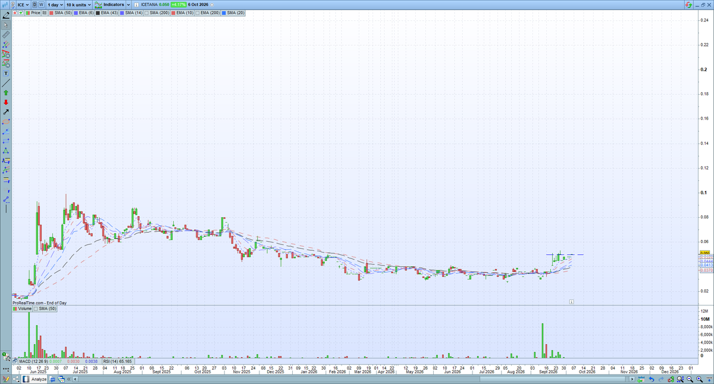714x384 pixels.
Task: Click the small circle after 6 Oct 2026
Action: pos(212,5)
